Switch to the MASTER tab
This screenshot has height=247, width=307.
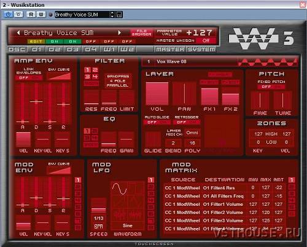click(170, 49)
